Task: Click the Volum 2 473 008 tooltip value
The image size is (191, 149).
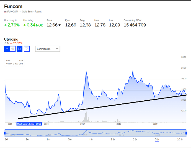Action: click(x=18, y=64)
